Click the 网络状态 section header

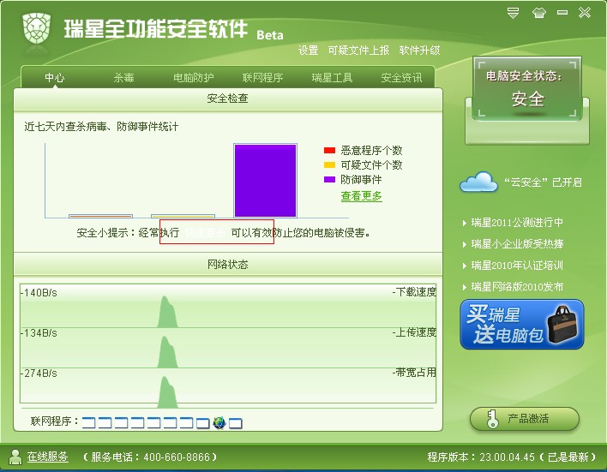[228, 265]
